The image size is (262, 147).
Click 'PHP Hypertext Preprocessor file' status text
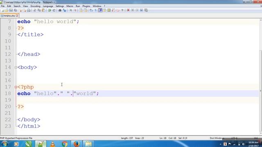tap(16, 138)
